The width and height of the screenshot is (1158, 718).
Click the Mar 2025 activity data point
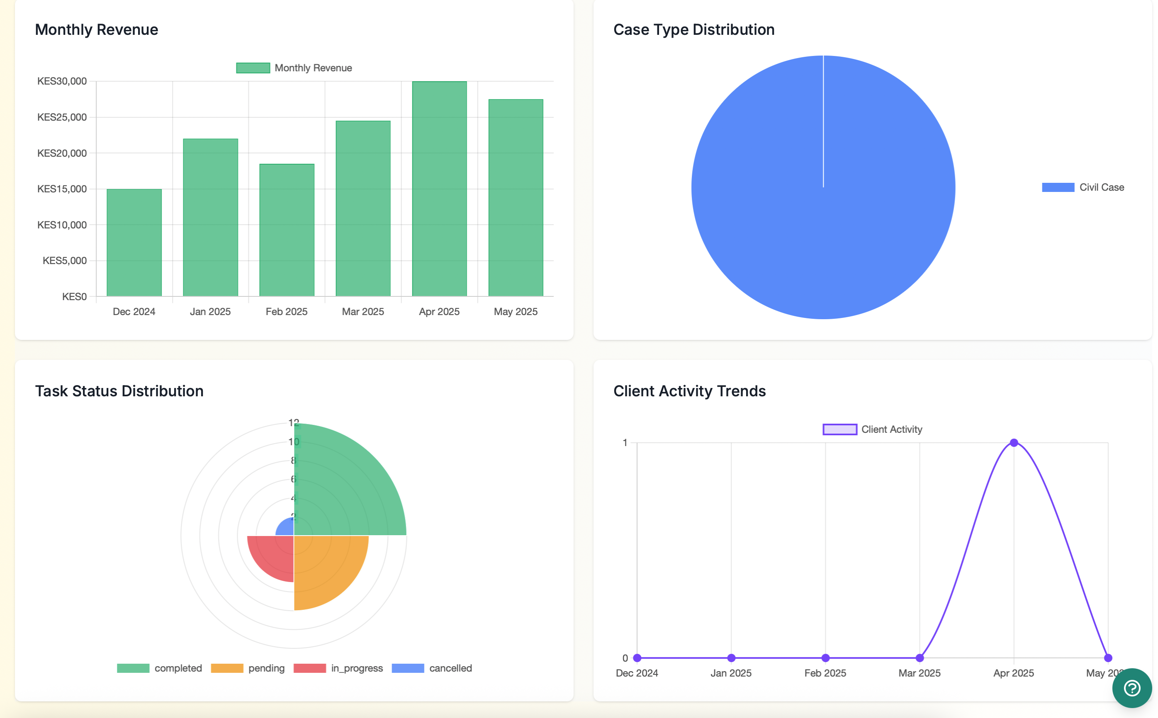pos(920,658)
